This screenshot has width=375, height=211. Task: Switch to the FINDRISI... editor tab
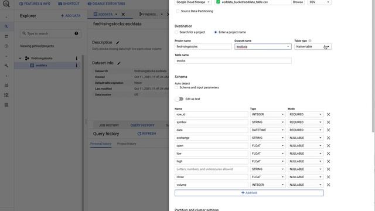(148, 14)
